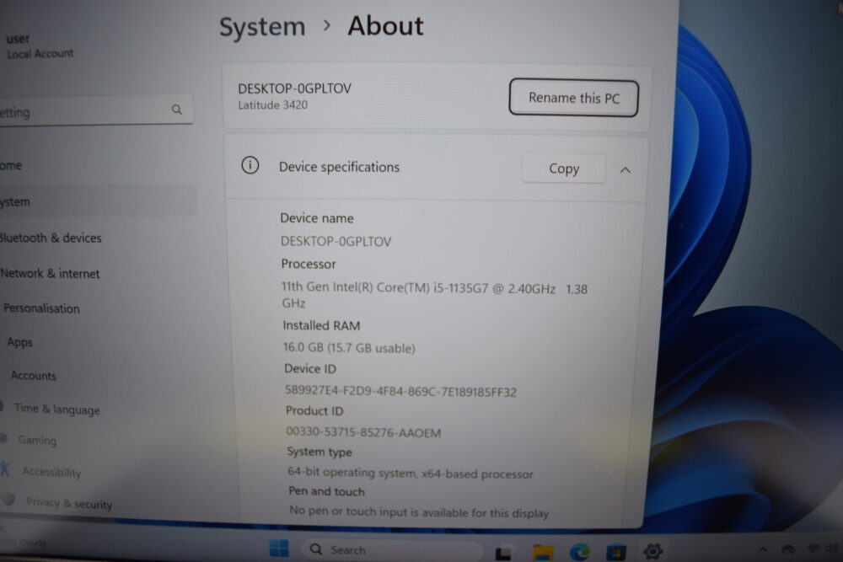The image size is (843, 562).
Task: Click the Latitude 3420 model text
Action: [272, 104]
